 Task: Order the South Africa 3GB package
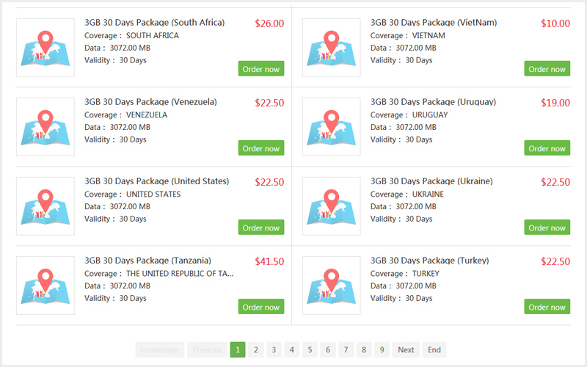[x=261, y=69]
